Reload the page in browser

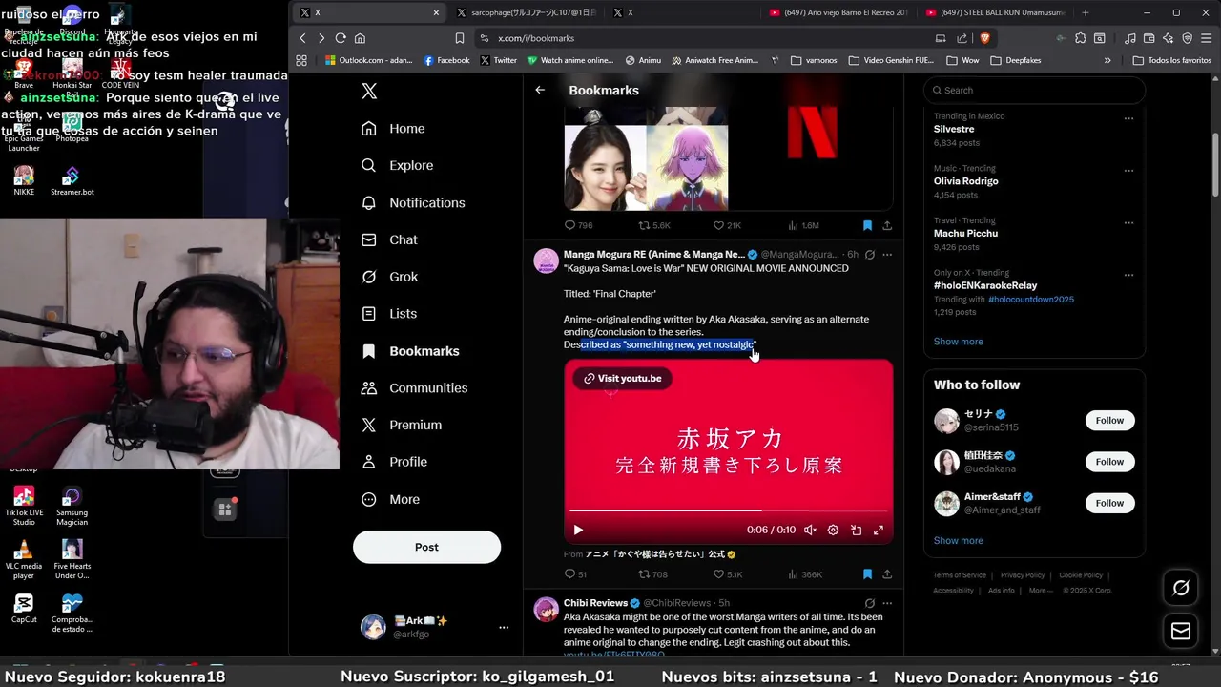pos(341,38)
